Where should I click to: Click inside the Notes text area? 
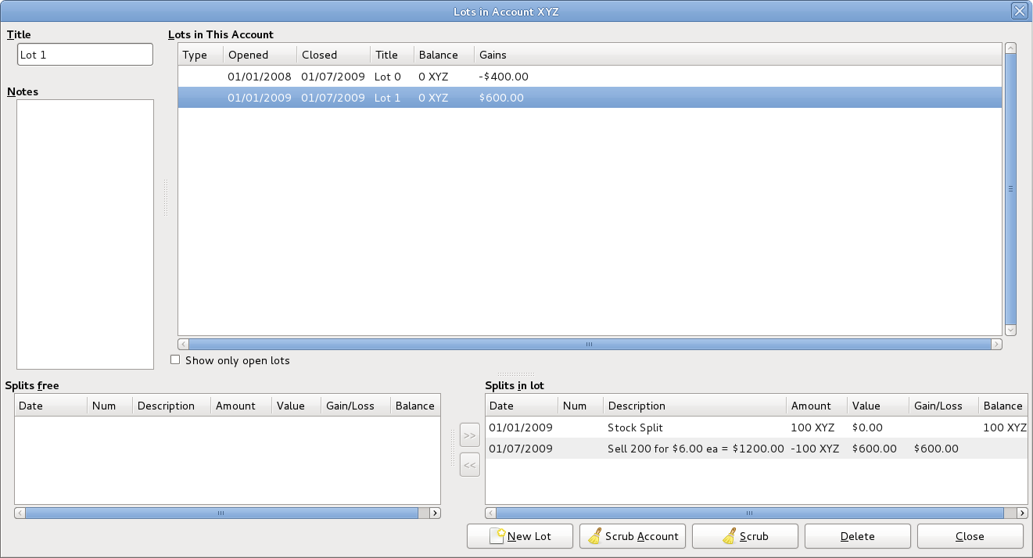[85, 234]
